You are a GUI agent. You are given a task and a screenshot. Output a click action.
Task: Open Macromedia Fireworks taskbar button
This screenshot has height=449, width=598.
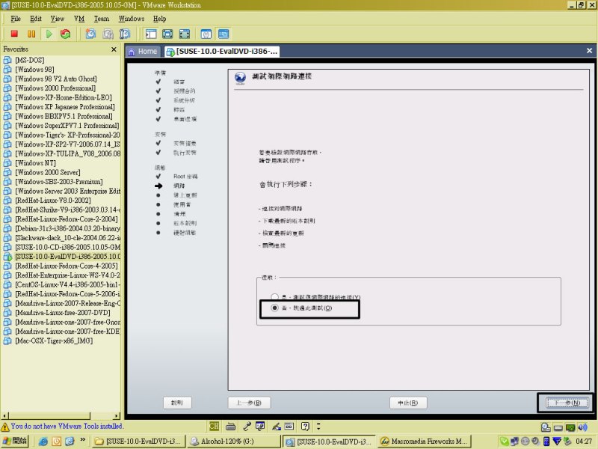pos(425,442)
